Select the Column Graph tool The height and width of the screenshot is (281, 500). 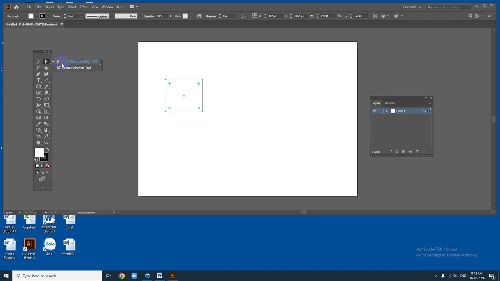(x=46, y=130)
